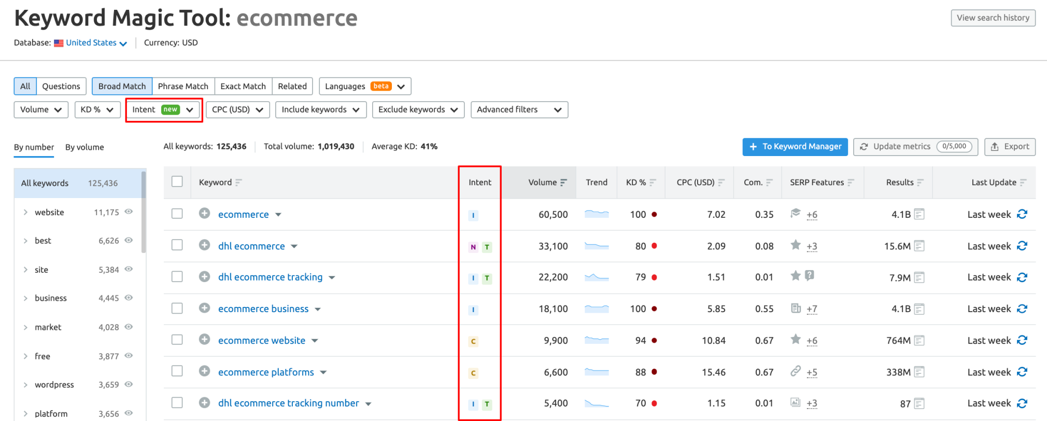Click the Volume column sort icon

pos(563,183)
